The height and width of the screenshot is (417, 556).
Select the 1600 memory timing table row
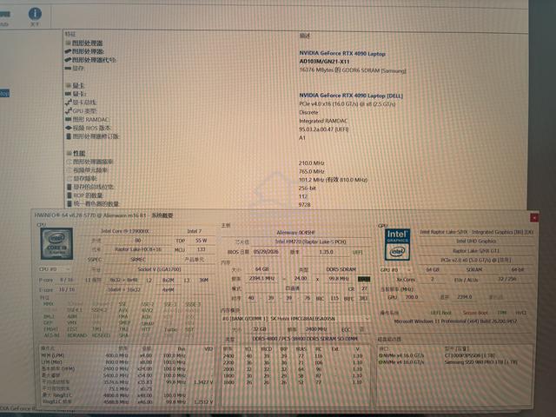[295, 382]
